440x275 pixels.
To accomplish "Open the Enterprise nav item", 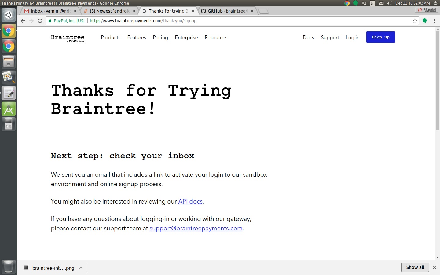I will [x=186, y=37].
